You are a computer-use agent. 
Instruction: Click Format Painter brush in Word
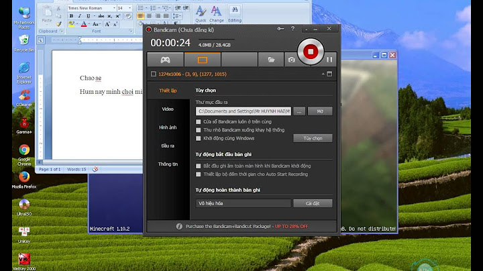point(58,23)
